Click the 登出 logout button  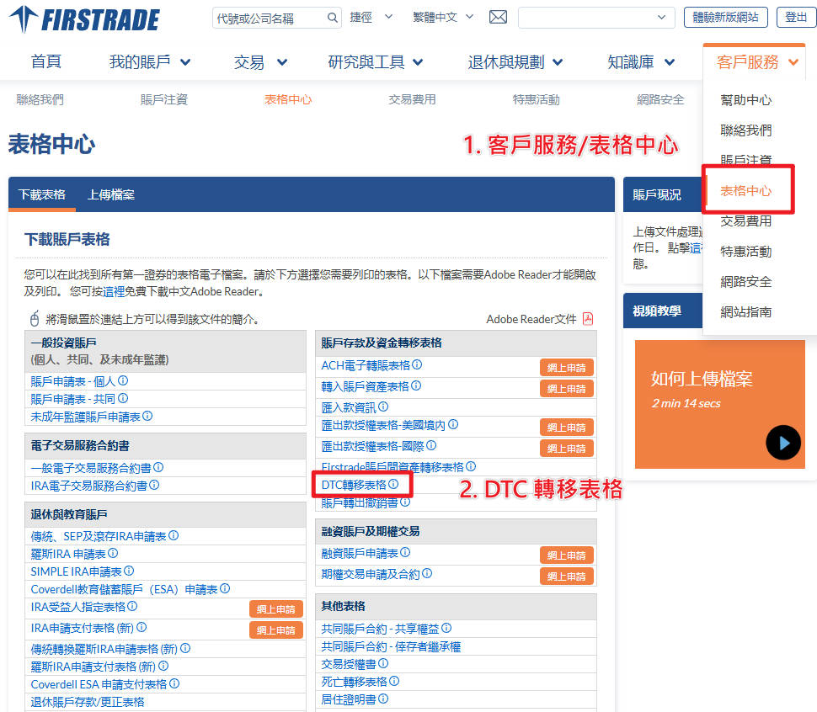795,17
